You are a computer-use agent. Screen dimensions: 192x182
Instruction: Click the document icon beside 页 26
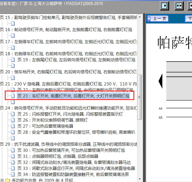[x=13, y=120]
